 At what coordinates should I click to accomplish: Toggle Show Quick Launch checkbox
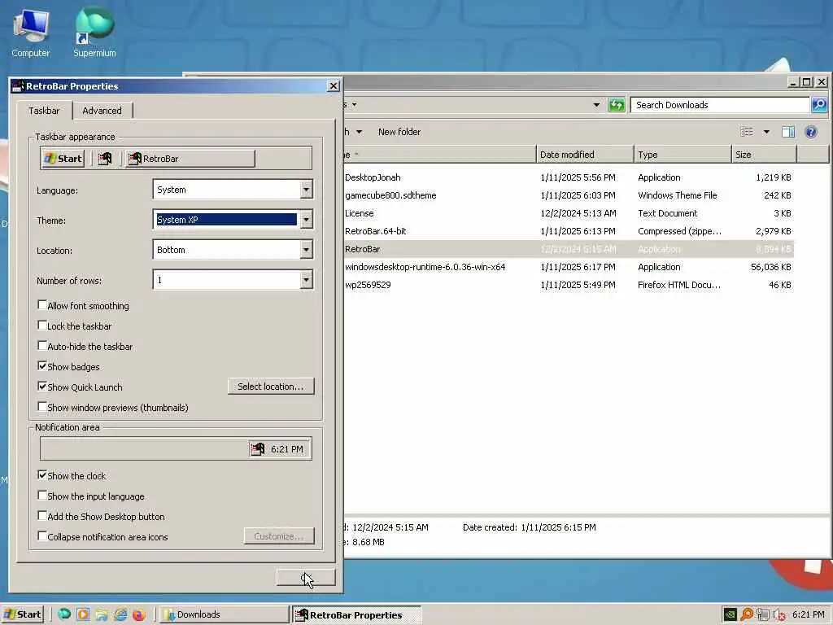click(x=42, y=387)
